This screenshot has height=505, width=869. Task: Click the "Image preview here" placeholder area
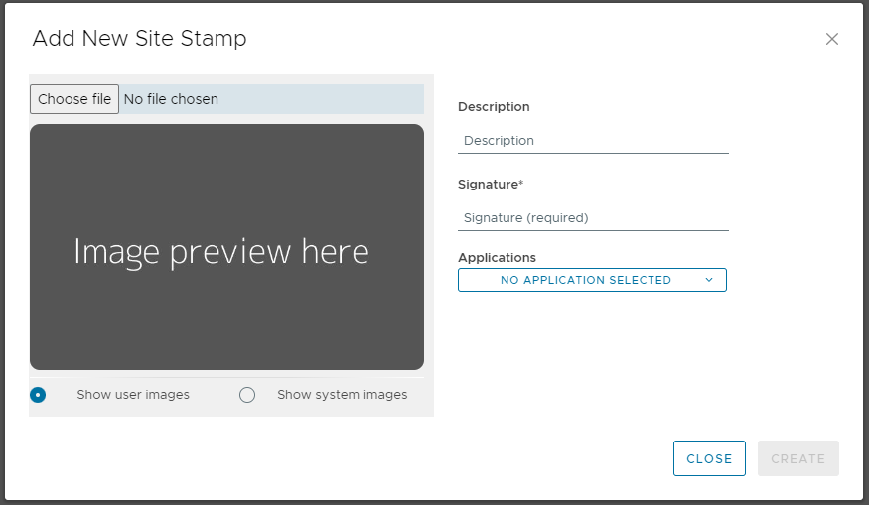(226, 247)
